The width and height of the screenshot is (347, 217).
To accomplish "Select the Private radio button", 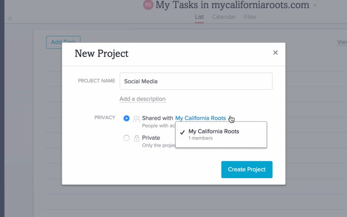I will (x=127, y=138).
